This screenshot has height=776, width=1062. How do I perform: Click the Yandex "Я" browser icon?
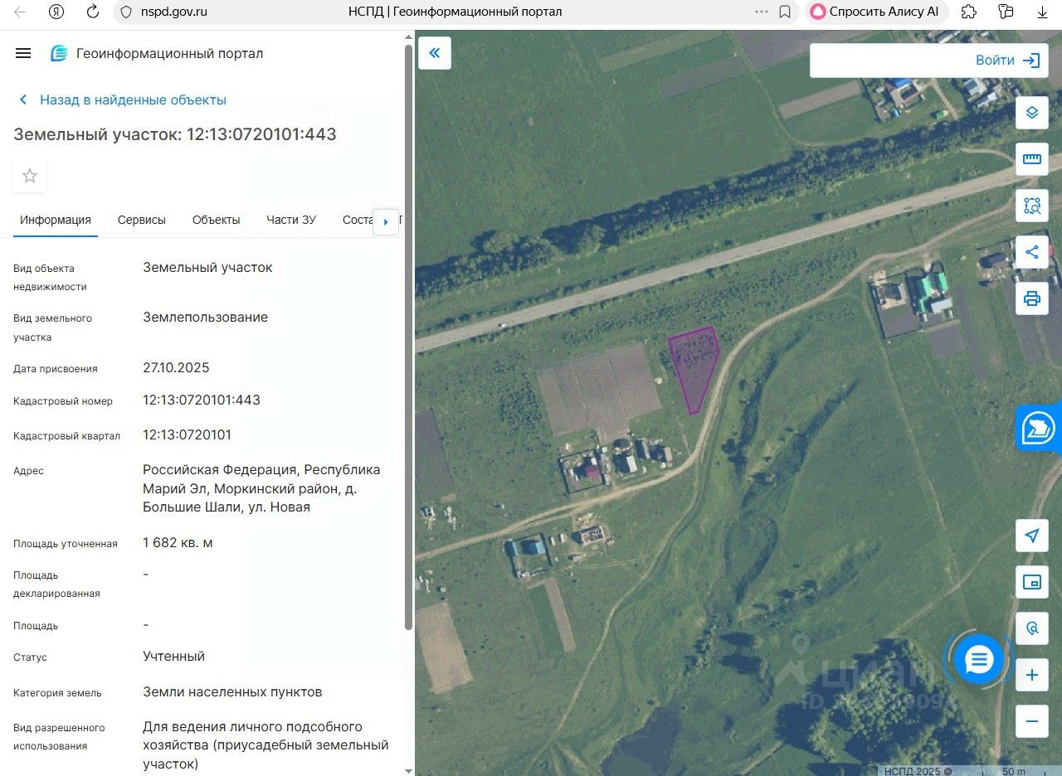(56, 12)
